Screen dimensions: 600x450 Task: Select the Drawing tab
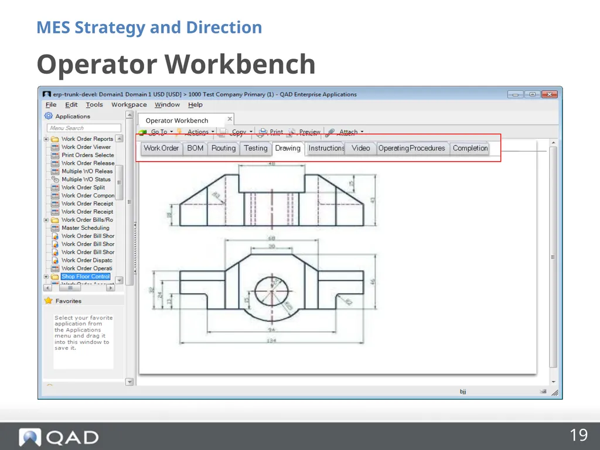[288, 148]
